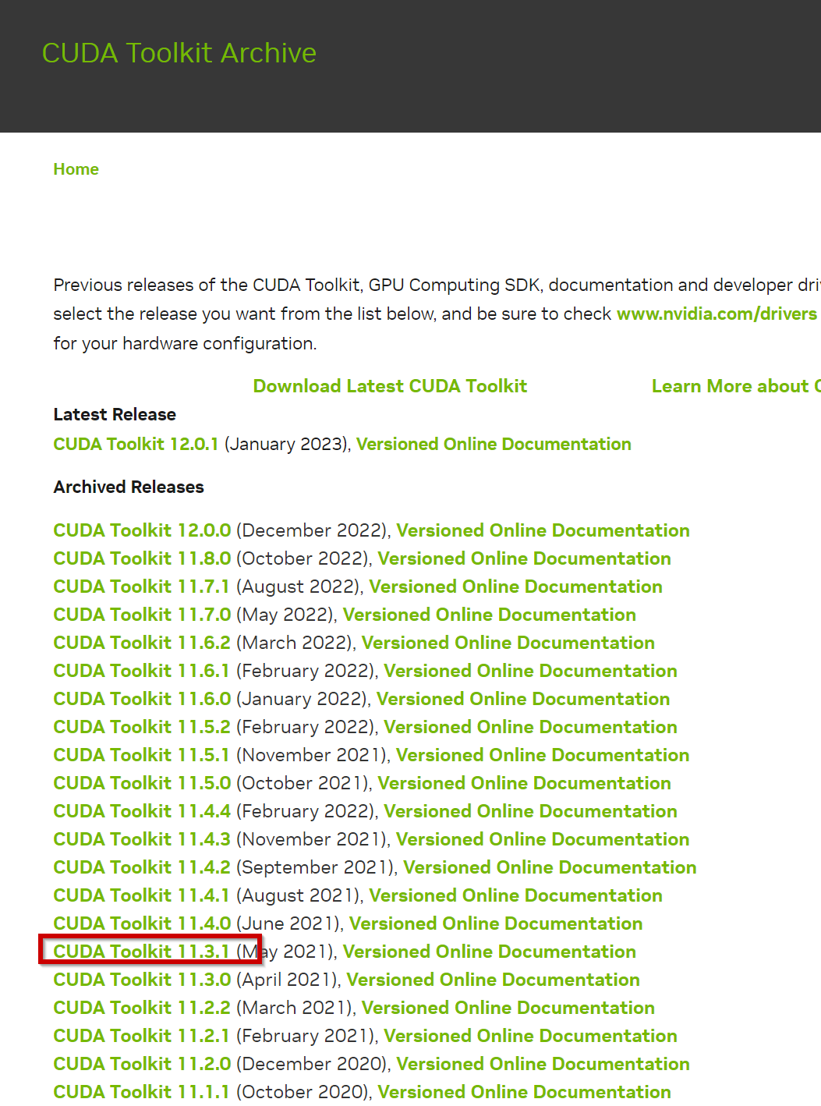Click the "(January 2023)" release date
The image size is (821, 1106).
[x=286, y=444]
